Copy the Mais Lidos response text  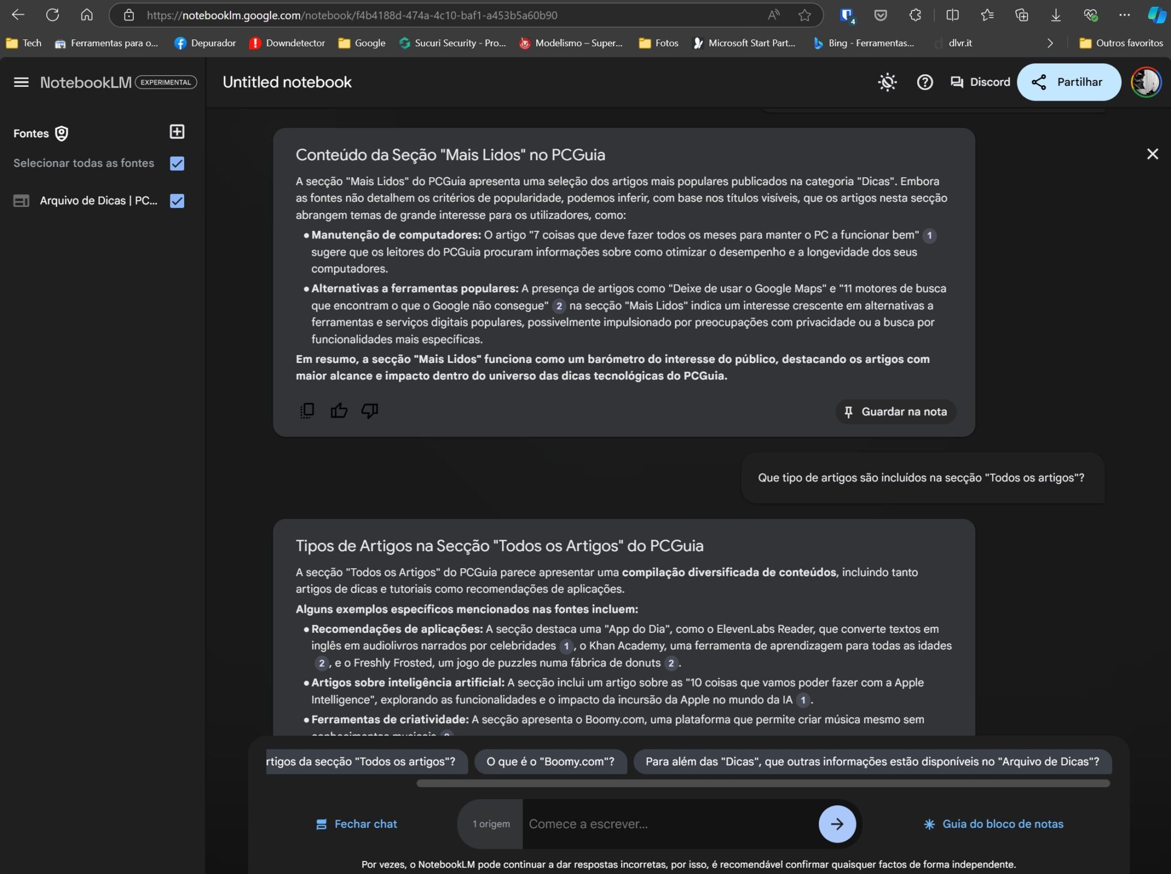point(307,411)
